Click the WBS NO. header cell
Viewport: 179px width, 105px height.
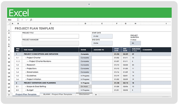18,50
